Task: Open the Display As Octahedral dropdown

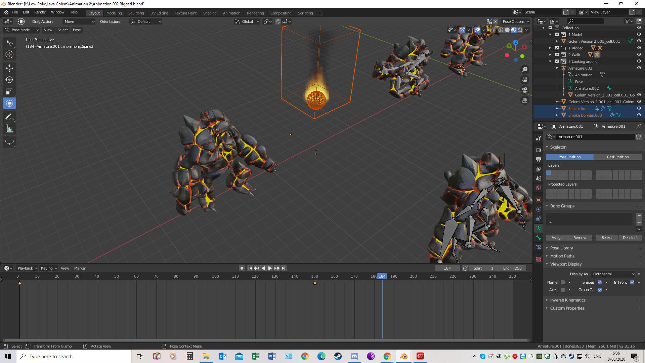Action: pos(613,274)
